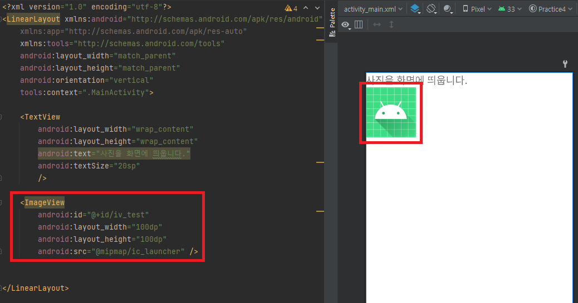Open the night mode selector icon
This screenshot has height=303, width=578.
click(448, 9)
